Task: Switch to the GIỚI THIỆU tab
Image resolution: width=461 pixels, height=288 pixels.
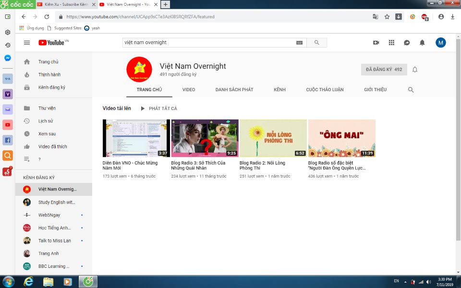Action: (x=375, y=90)
